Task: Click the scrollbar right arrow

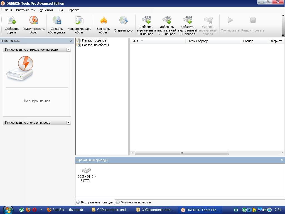Action: [x=282, y=153]
